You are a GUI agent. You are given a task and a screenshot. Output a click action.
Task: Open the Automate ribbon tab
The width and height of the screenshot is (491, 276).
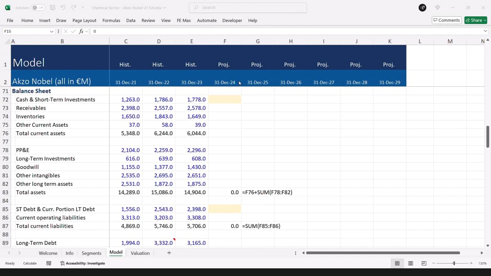(207, 20)
